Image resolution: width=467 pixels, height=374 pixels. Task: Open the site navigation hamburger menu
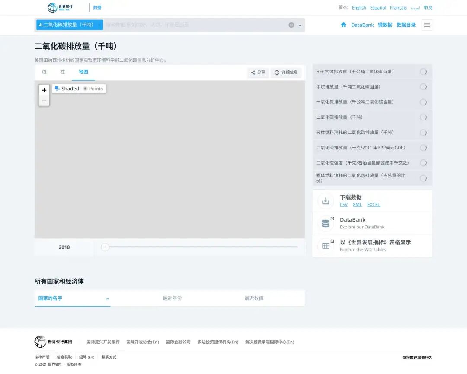coord(427,25)
